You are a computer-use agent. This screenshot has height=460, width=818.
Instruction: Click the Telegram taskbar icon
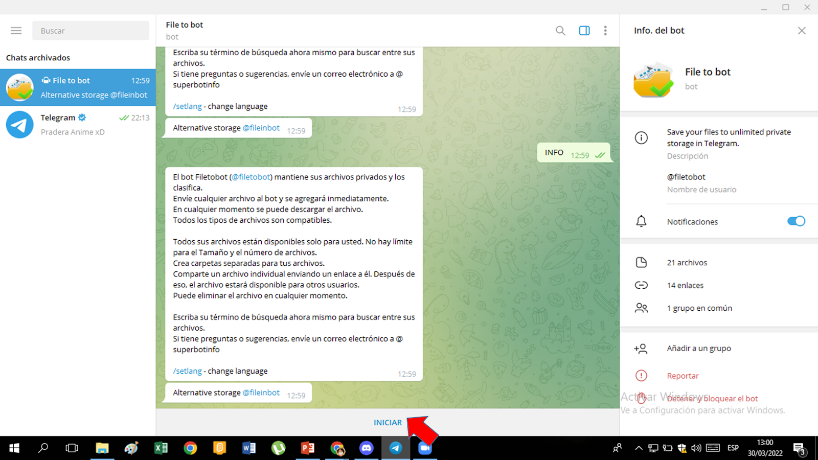tap(396, 448)
